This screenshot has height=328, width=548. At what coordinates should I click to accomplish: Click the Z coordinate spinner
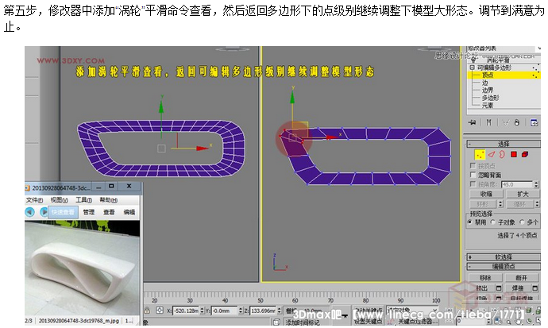pos(279,311)
